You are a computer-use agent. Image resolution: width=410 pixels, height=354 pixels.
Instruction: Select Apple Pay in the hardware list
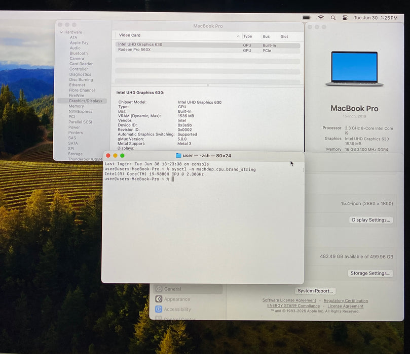[79, 43]
